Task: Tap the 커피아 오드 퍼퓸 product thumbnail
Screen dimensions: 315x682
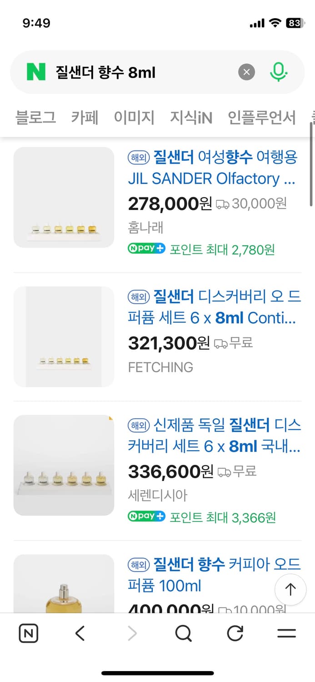Action: click(64, 587)
